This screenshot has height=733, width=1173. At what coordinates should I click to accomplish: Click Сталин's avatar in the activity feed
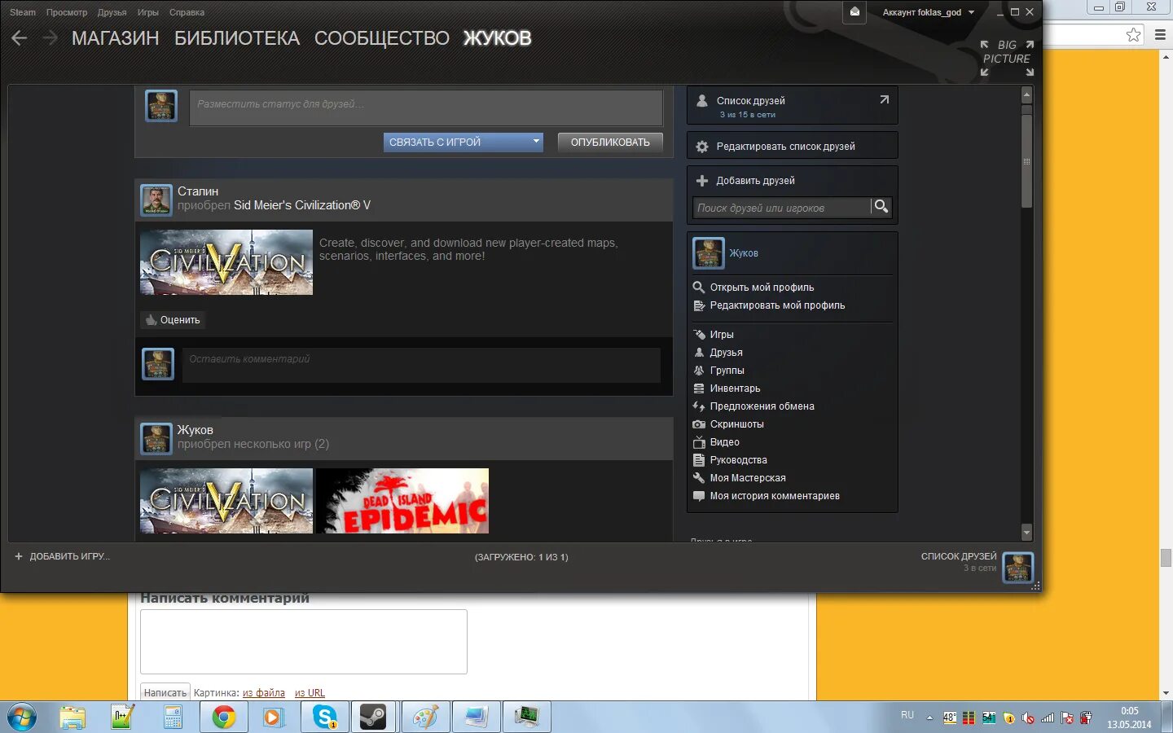pyautogui.click(x=156, y=200)
